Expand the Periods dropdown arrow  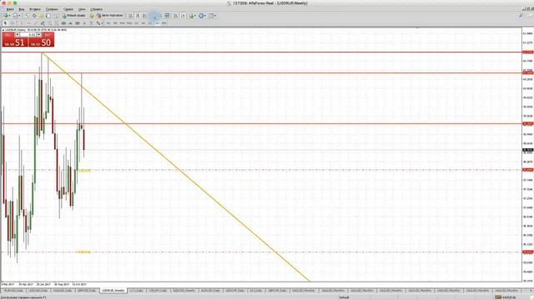(205, 16)
